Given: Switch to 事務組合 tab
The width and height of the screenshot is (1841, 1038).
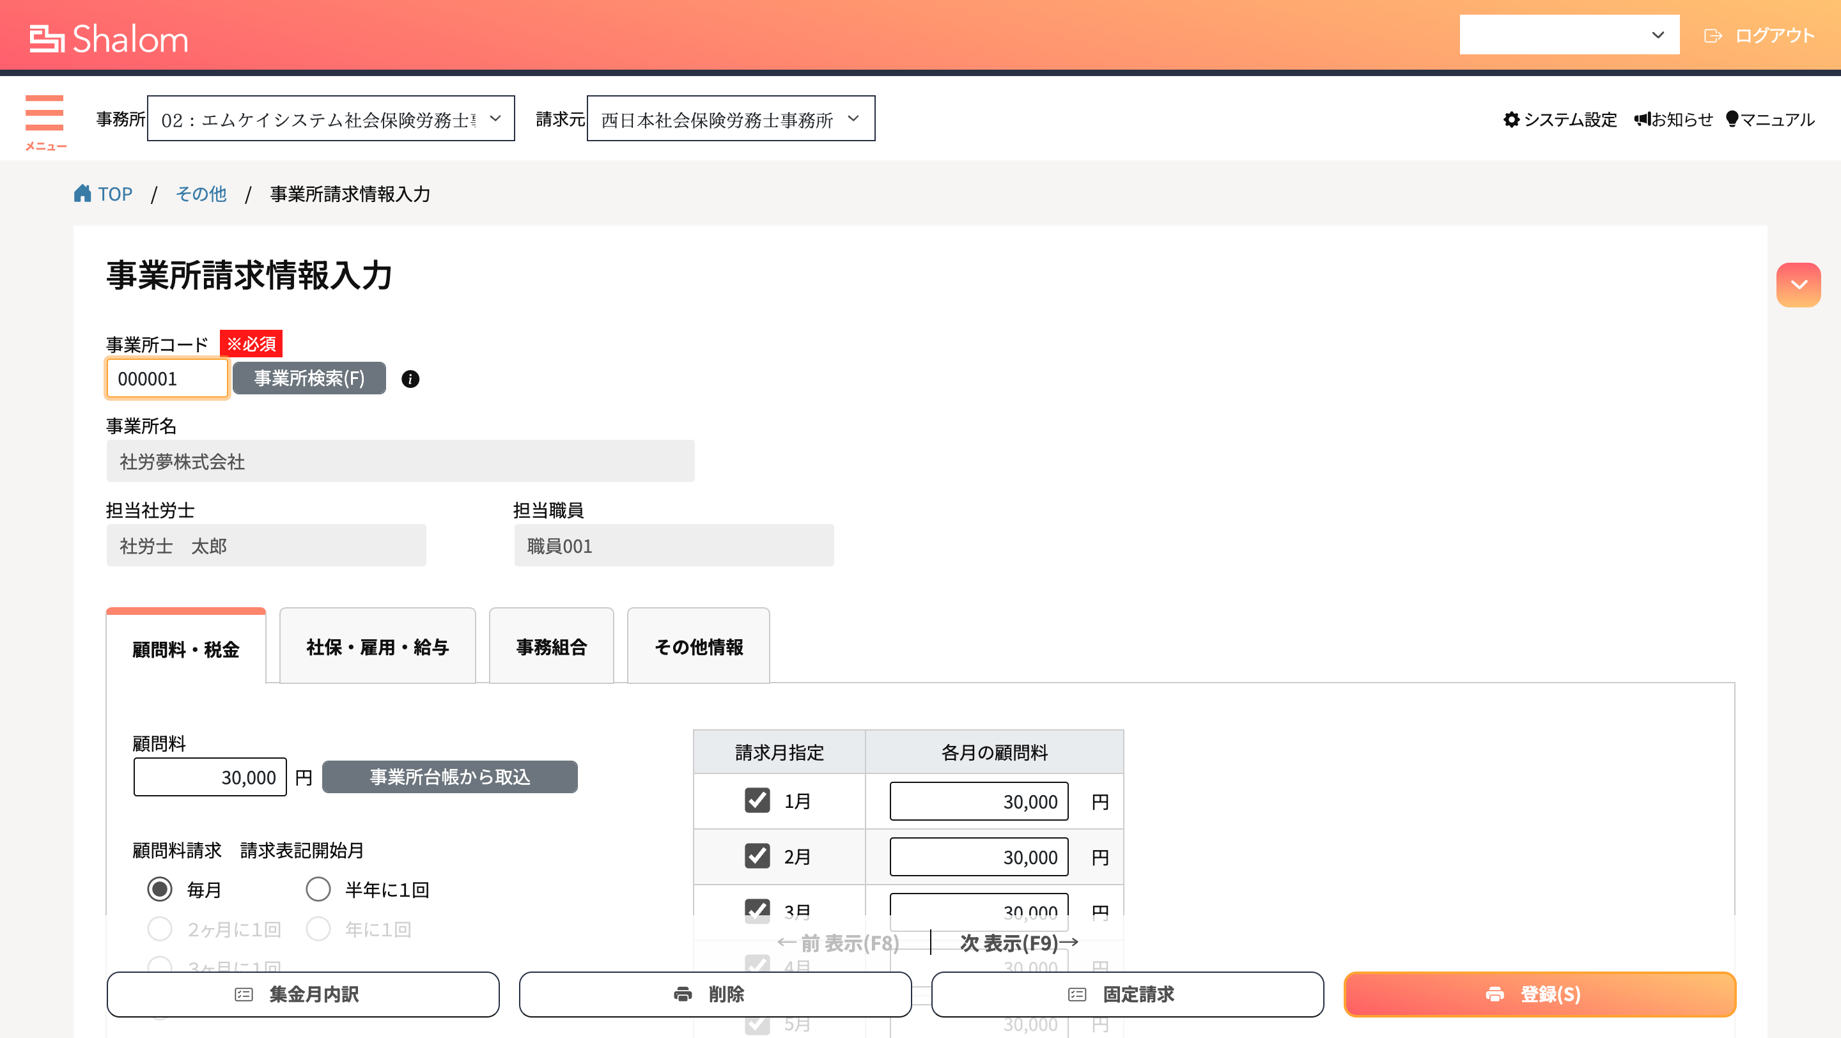Looking at the screenshot, I should coord(551,646).
